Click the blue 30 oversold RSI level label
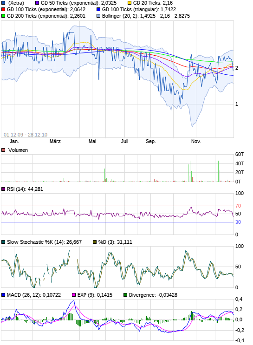Image resolution: width=253 pixels, height=345 pixels. tap(238, 222)
